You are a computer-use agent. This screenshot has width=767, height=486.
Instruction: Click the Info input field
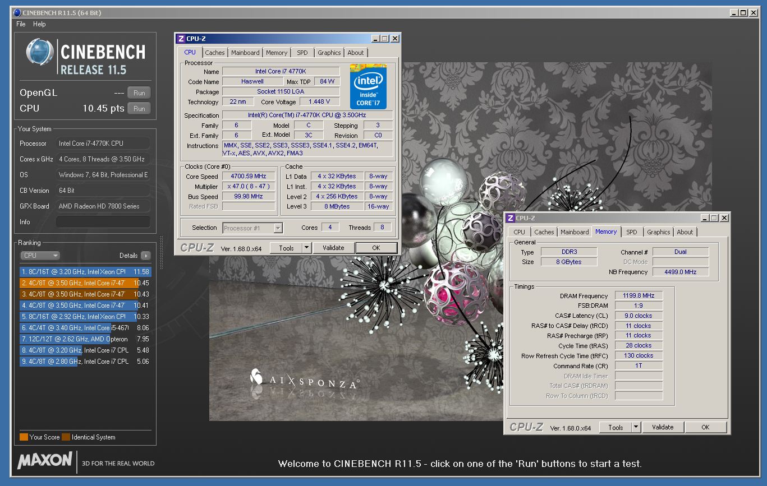click(x=103, y=222)
